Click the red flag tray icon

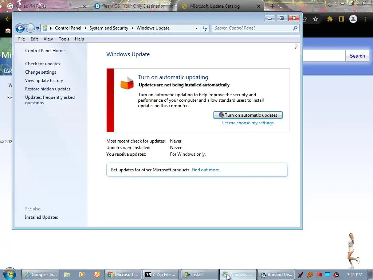319,275
